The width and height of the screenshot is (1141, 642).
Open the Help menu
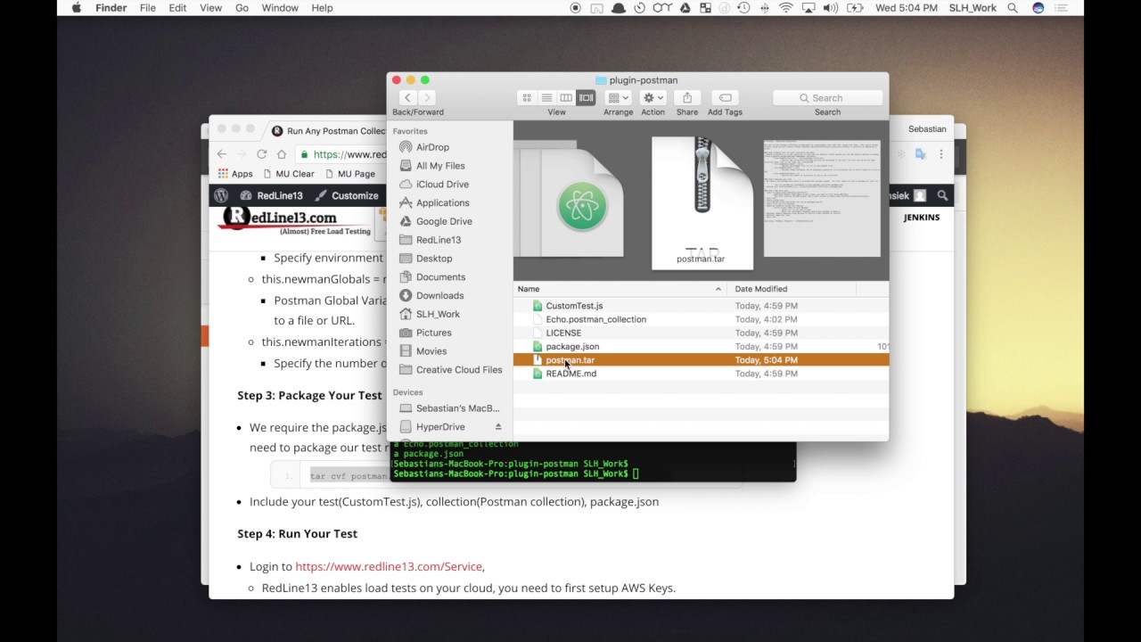tap(322, 8)
